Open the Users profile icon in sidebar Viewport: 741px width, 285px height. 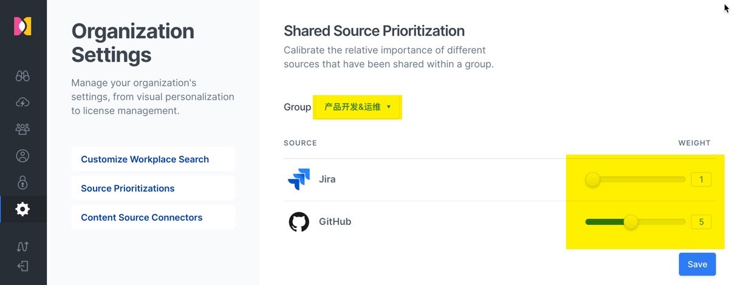[x=22, y=156]
